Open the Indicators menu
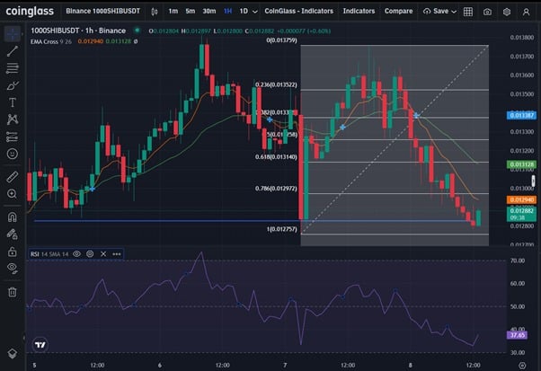This screenshot has height=371, width=541. point(359,11)
